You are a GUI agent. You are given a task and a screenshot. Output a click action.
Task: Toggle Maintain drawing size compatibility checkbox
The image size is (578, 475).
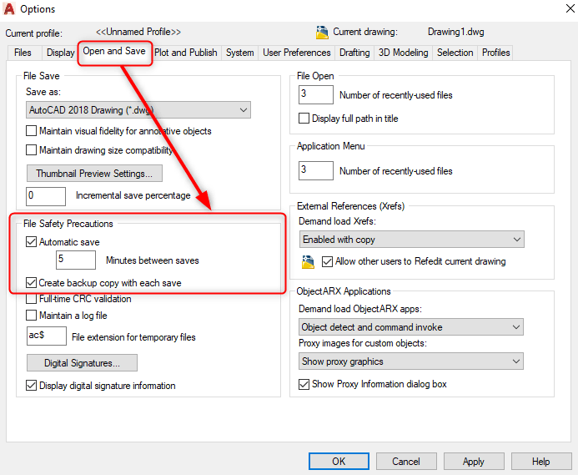coord(32,150)
